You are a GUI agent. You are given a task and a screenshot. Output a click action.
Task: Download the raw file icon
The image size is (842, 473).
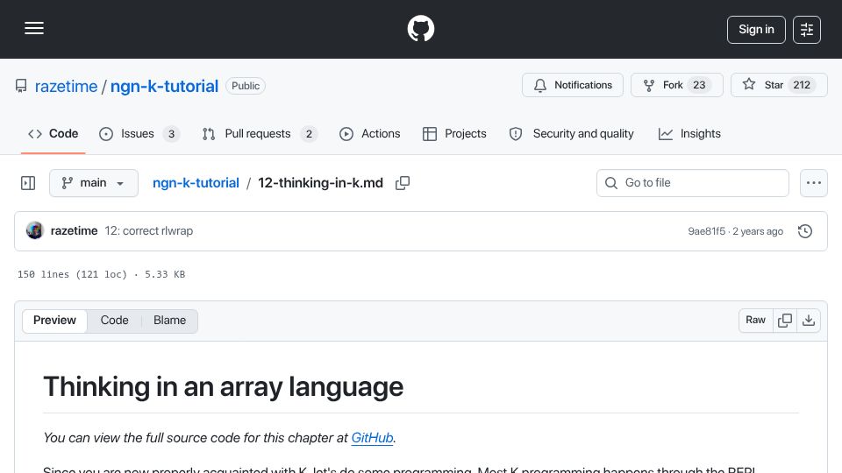coord(808,321)
